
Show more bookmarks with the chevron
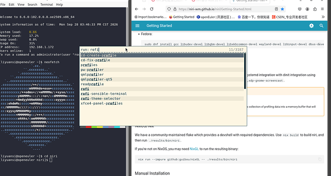pyautogui.click(x=323, y=17)
